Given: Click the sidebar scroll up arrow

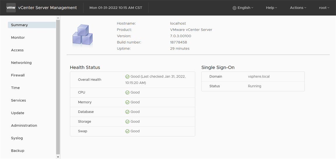Looking at the screenshot, I should pos(58,18).
